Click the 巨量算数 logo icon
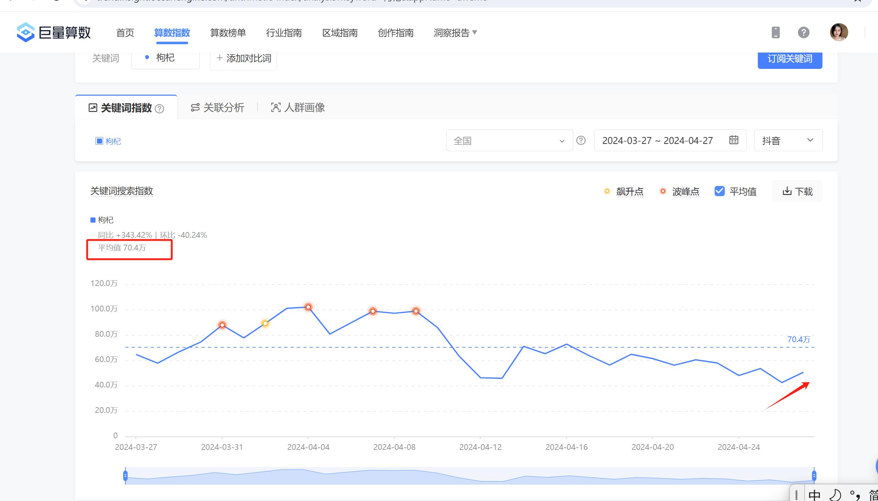The image size is (878, 501). 25,32
